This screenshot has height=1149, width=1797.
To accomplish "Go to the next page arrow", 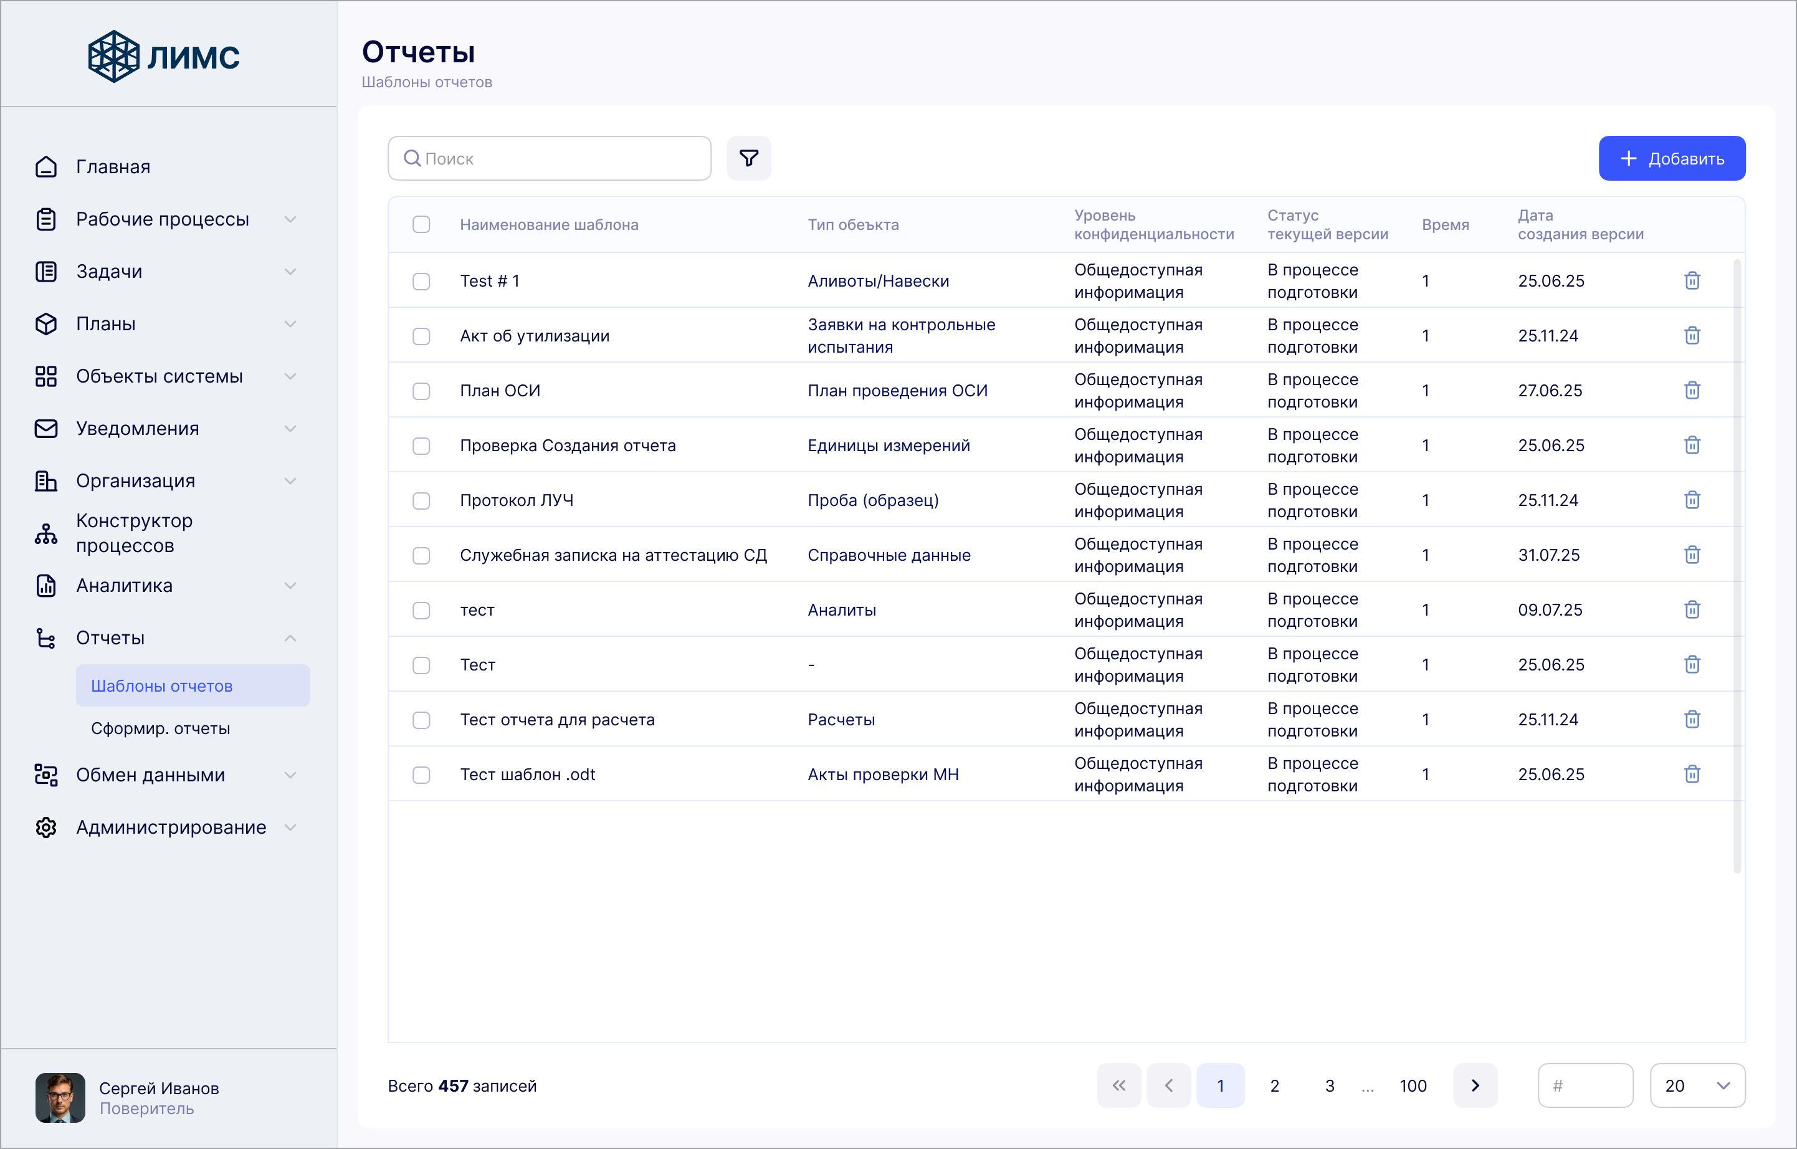I will coord(1475,1085).
